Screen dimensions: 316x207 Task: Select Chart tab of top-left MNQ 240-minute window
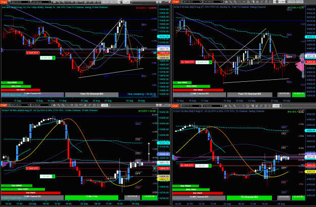[4, 2]
